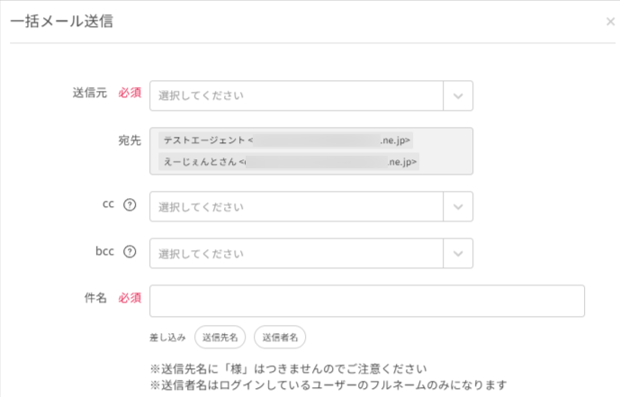The width and height of the screenshot is (620, 397).
Task: Select the えーじぇんとさん recipient chip
Action: 289,162
